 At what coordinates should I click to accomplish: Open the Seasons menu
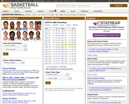pyautogui.click(x=28, y=11)
